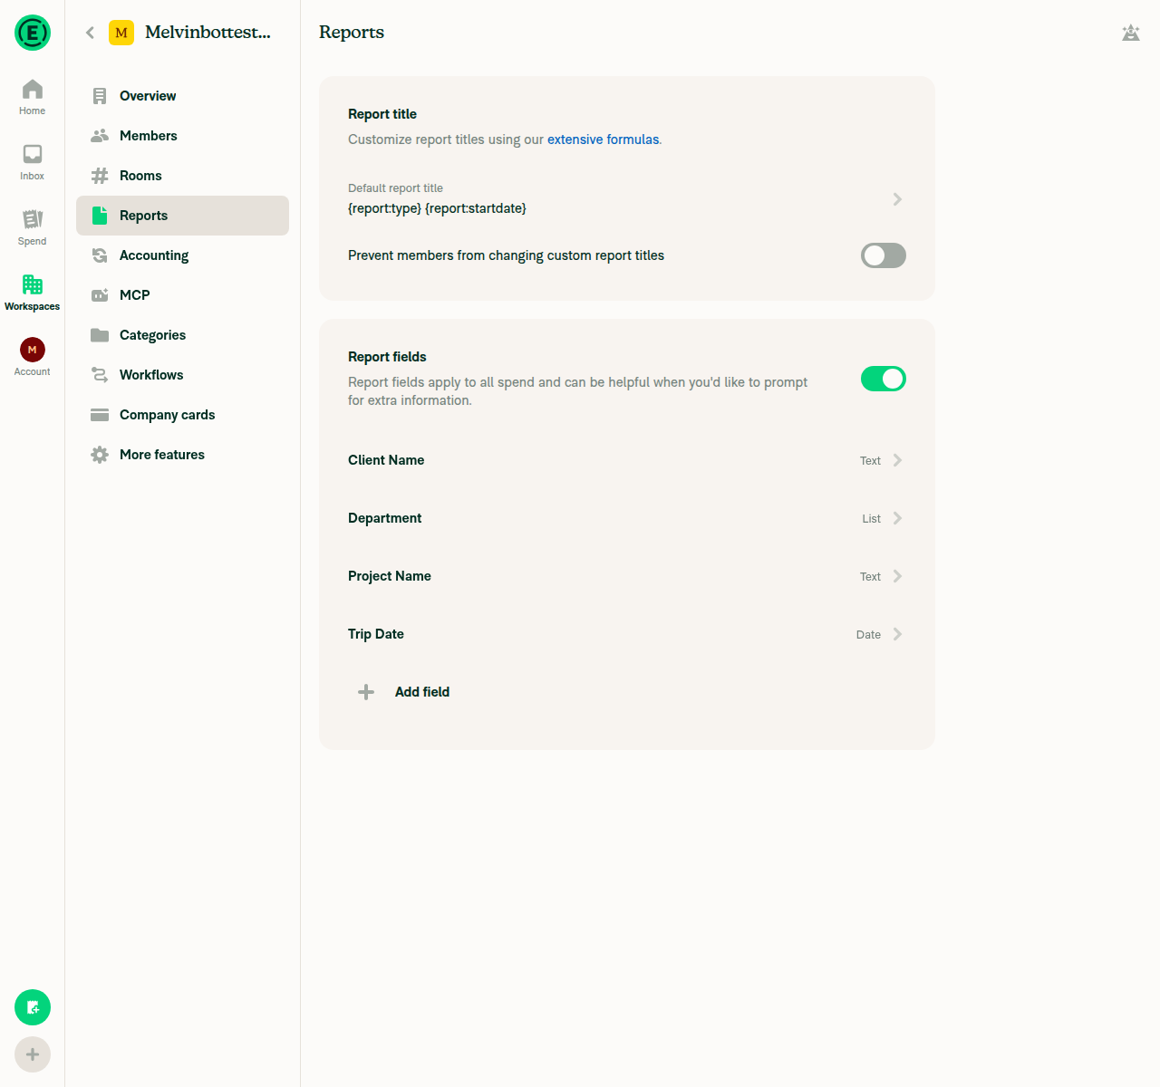Screen dimensions: 1160x1087
Task: Click the Expensify logo icon
Action: click(33, 33)
